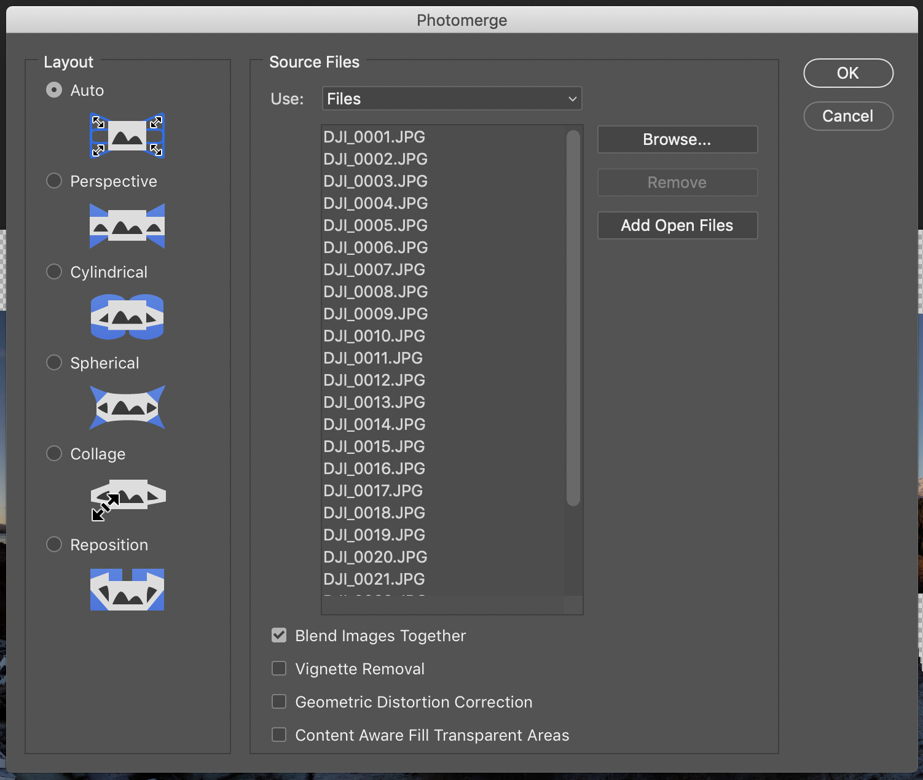Click the Perspective layout preview icon
Screen dimensions: 923x780
pos(127,226)
